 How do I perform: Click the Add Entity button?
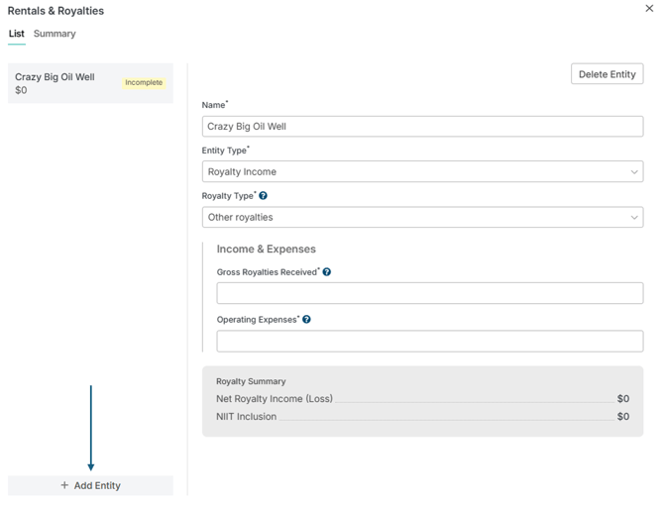pos(90,485)
